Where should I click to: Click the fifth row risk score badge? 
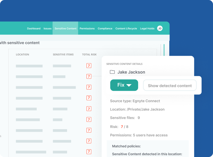pyautogui.click(x=89, y=109)
